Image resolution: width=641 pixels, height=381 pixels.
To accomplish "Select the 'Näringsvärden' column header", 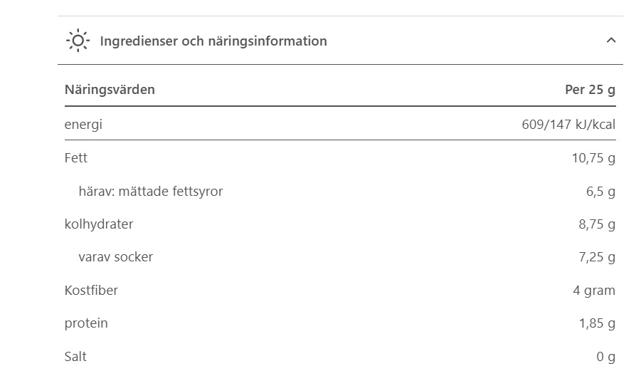I will tap(110, 90).
